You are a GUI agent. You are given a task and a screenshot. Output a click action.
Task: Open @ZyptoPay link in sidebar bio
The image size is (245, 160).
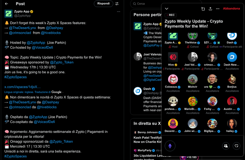tap(152, 46)
